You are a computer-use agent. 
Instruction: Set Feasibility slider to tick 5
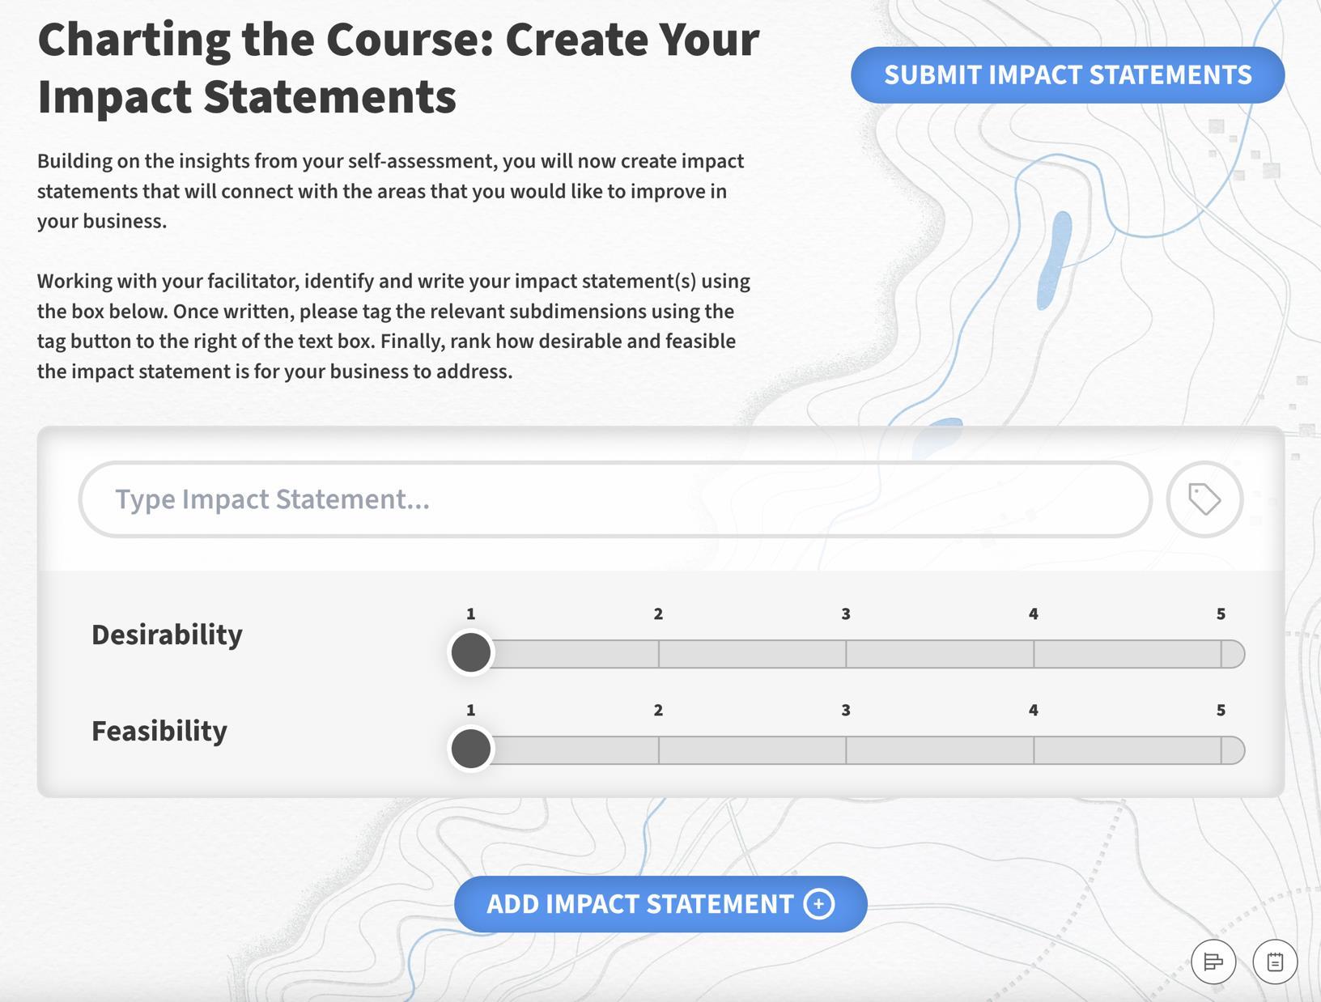coord(1221,749)
